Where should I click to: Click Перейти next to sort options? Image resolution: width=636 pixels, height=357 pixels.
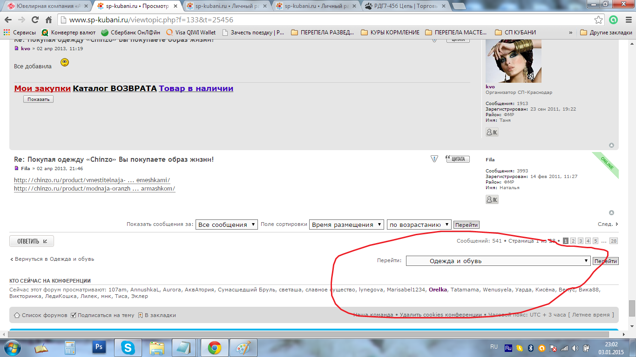tap(467, 225)
